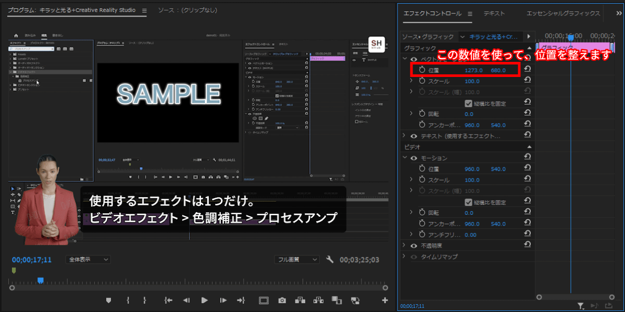Jump to the Out point
Image resolution: width=625 pixels, height=312 pixels.
pyautogui.click(x=241, y=300)
